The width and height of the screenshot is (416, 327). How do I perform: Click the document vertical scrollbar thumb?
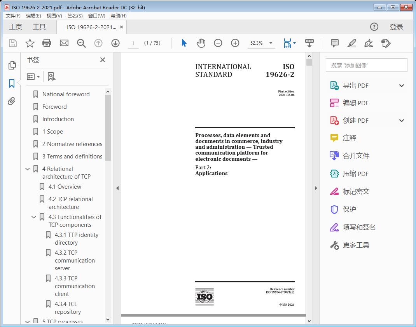click(309, 63)
